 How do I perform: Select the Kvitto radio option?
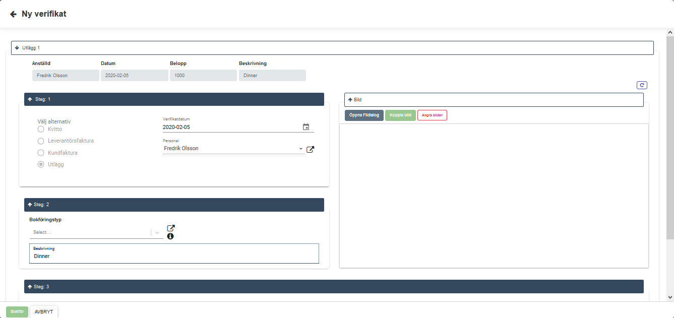[41, 130]
